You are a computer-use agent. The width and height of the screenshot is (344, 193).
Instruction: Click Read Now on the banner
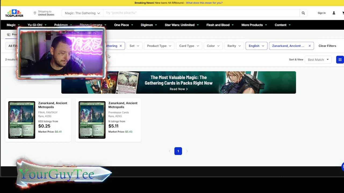[178, 89]
